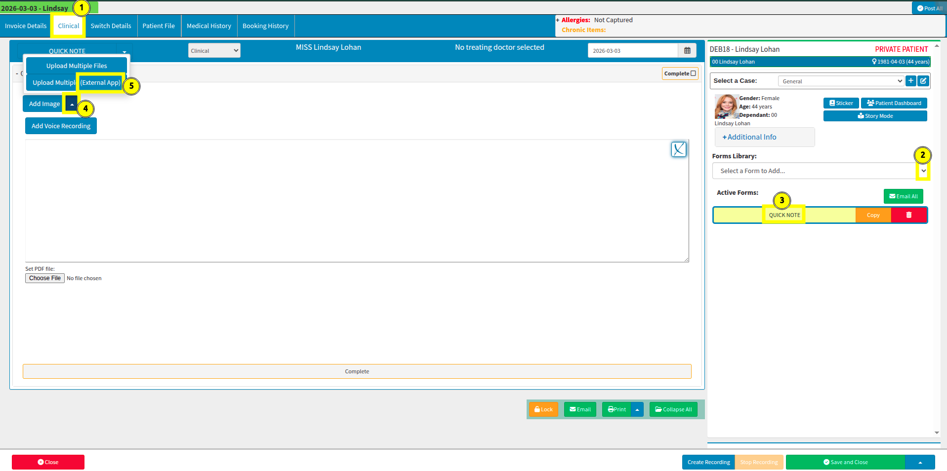This screenshot has width=947, height=471.
Task: Choose Upload Multiple Files option
Action: [77, 66]
